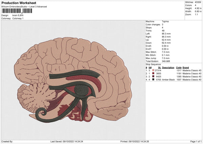Click the 'Code' column header
Viewport: 203px width, 144px height.
click(179, 68)
